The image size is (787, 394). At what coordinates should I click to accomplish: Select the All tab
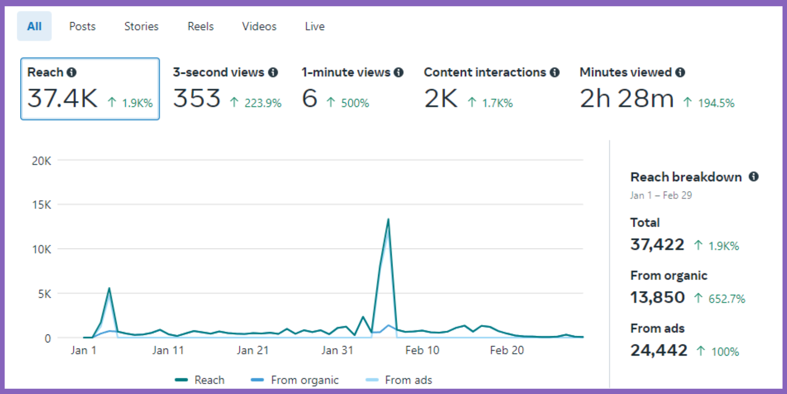click(34, 26)
